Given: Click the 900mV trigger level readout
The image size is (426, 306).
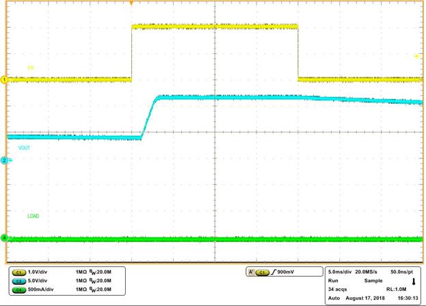Looking at the screenshot, I should coord(288,272).
